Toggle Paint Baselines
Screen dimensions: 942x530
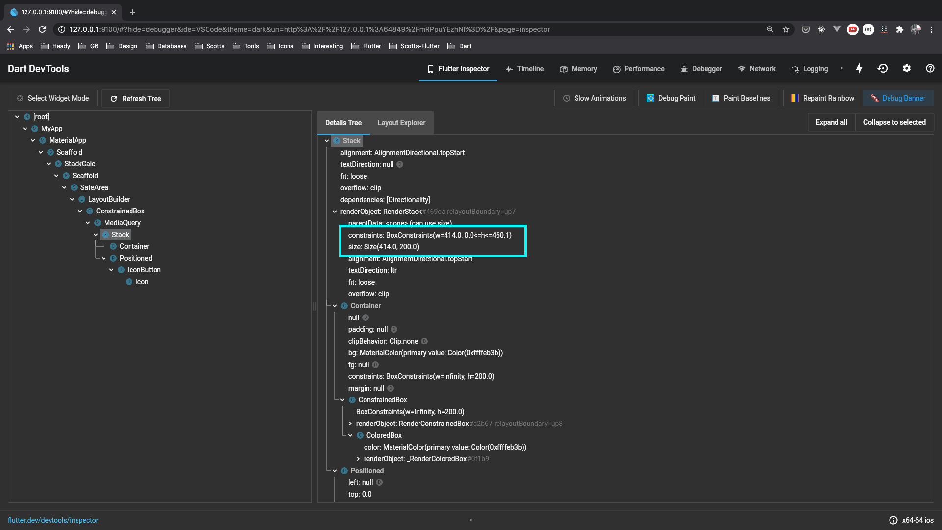(x=741, y=98)
